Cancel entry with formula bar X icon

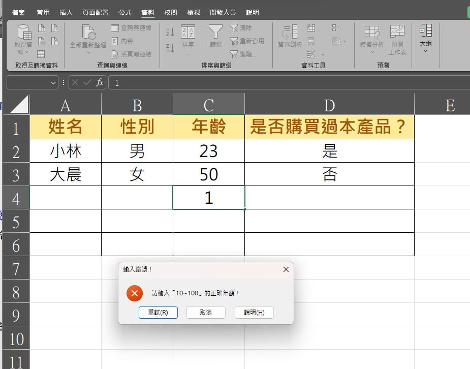point(75,82)
